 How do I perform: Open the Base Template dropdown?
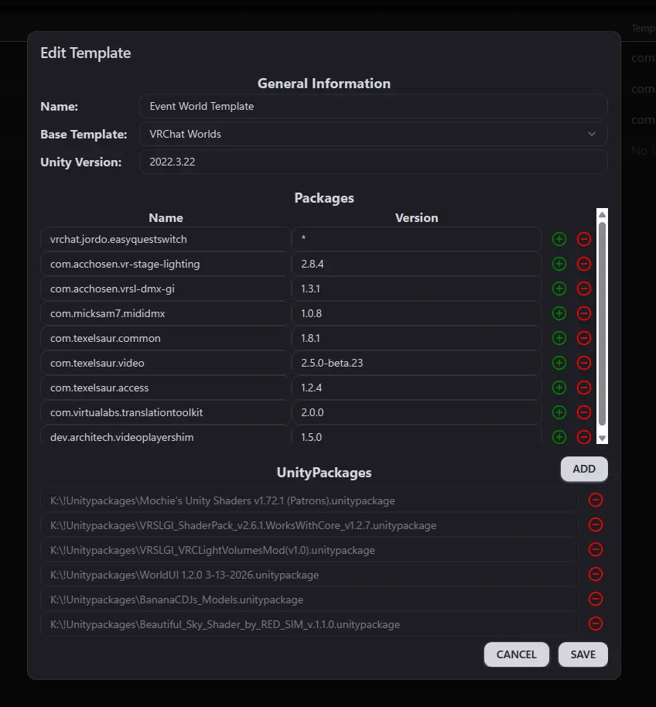[x=373, y=134]
